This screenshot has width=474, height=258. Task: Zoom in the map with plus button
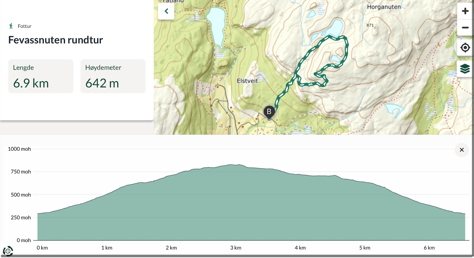[x=465, y=11]
